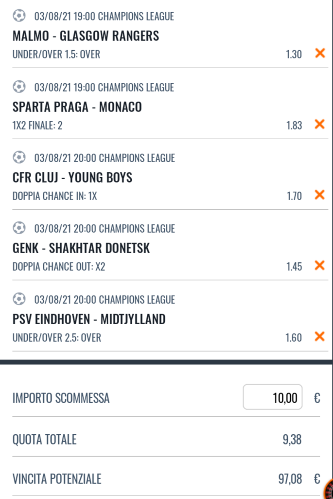This screenshot has height=499, width=333.
Task: Click the roulette icon in bottom corner
Action: coord(329,489)
